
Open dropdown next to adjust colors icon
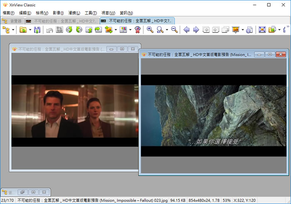point(130,30)
